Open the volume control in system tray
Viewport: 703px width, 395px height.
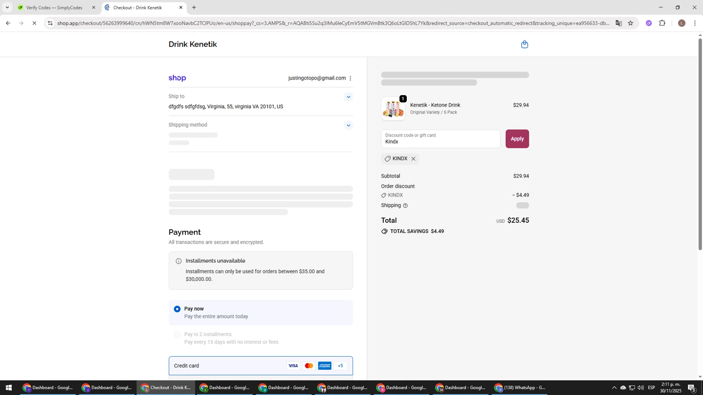click(641, 388)
